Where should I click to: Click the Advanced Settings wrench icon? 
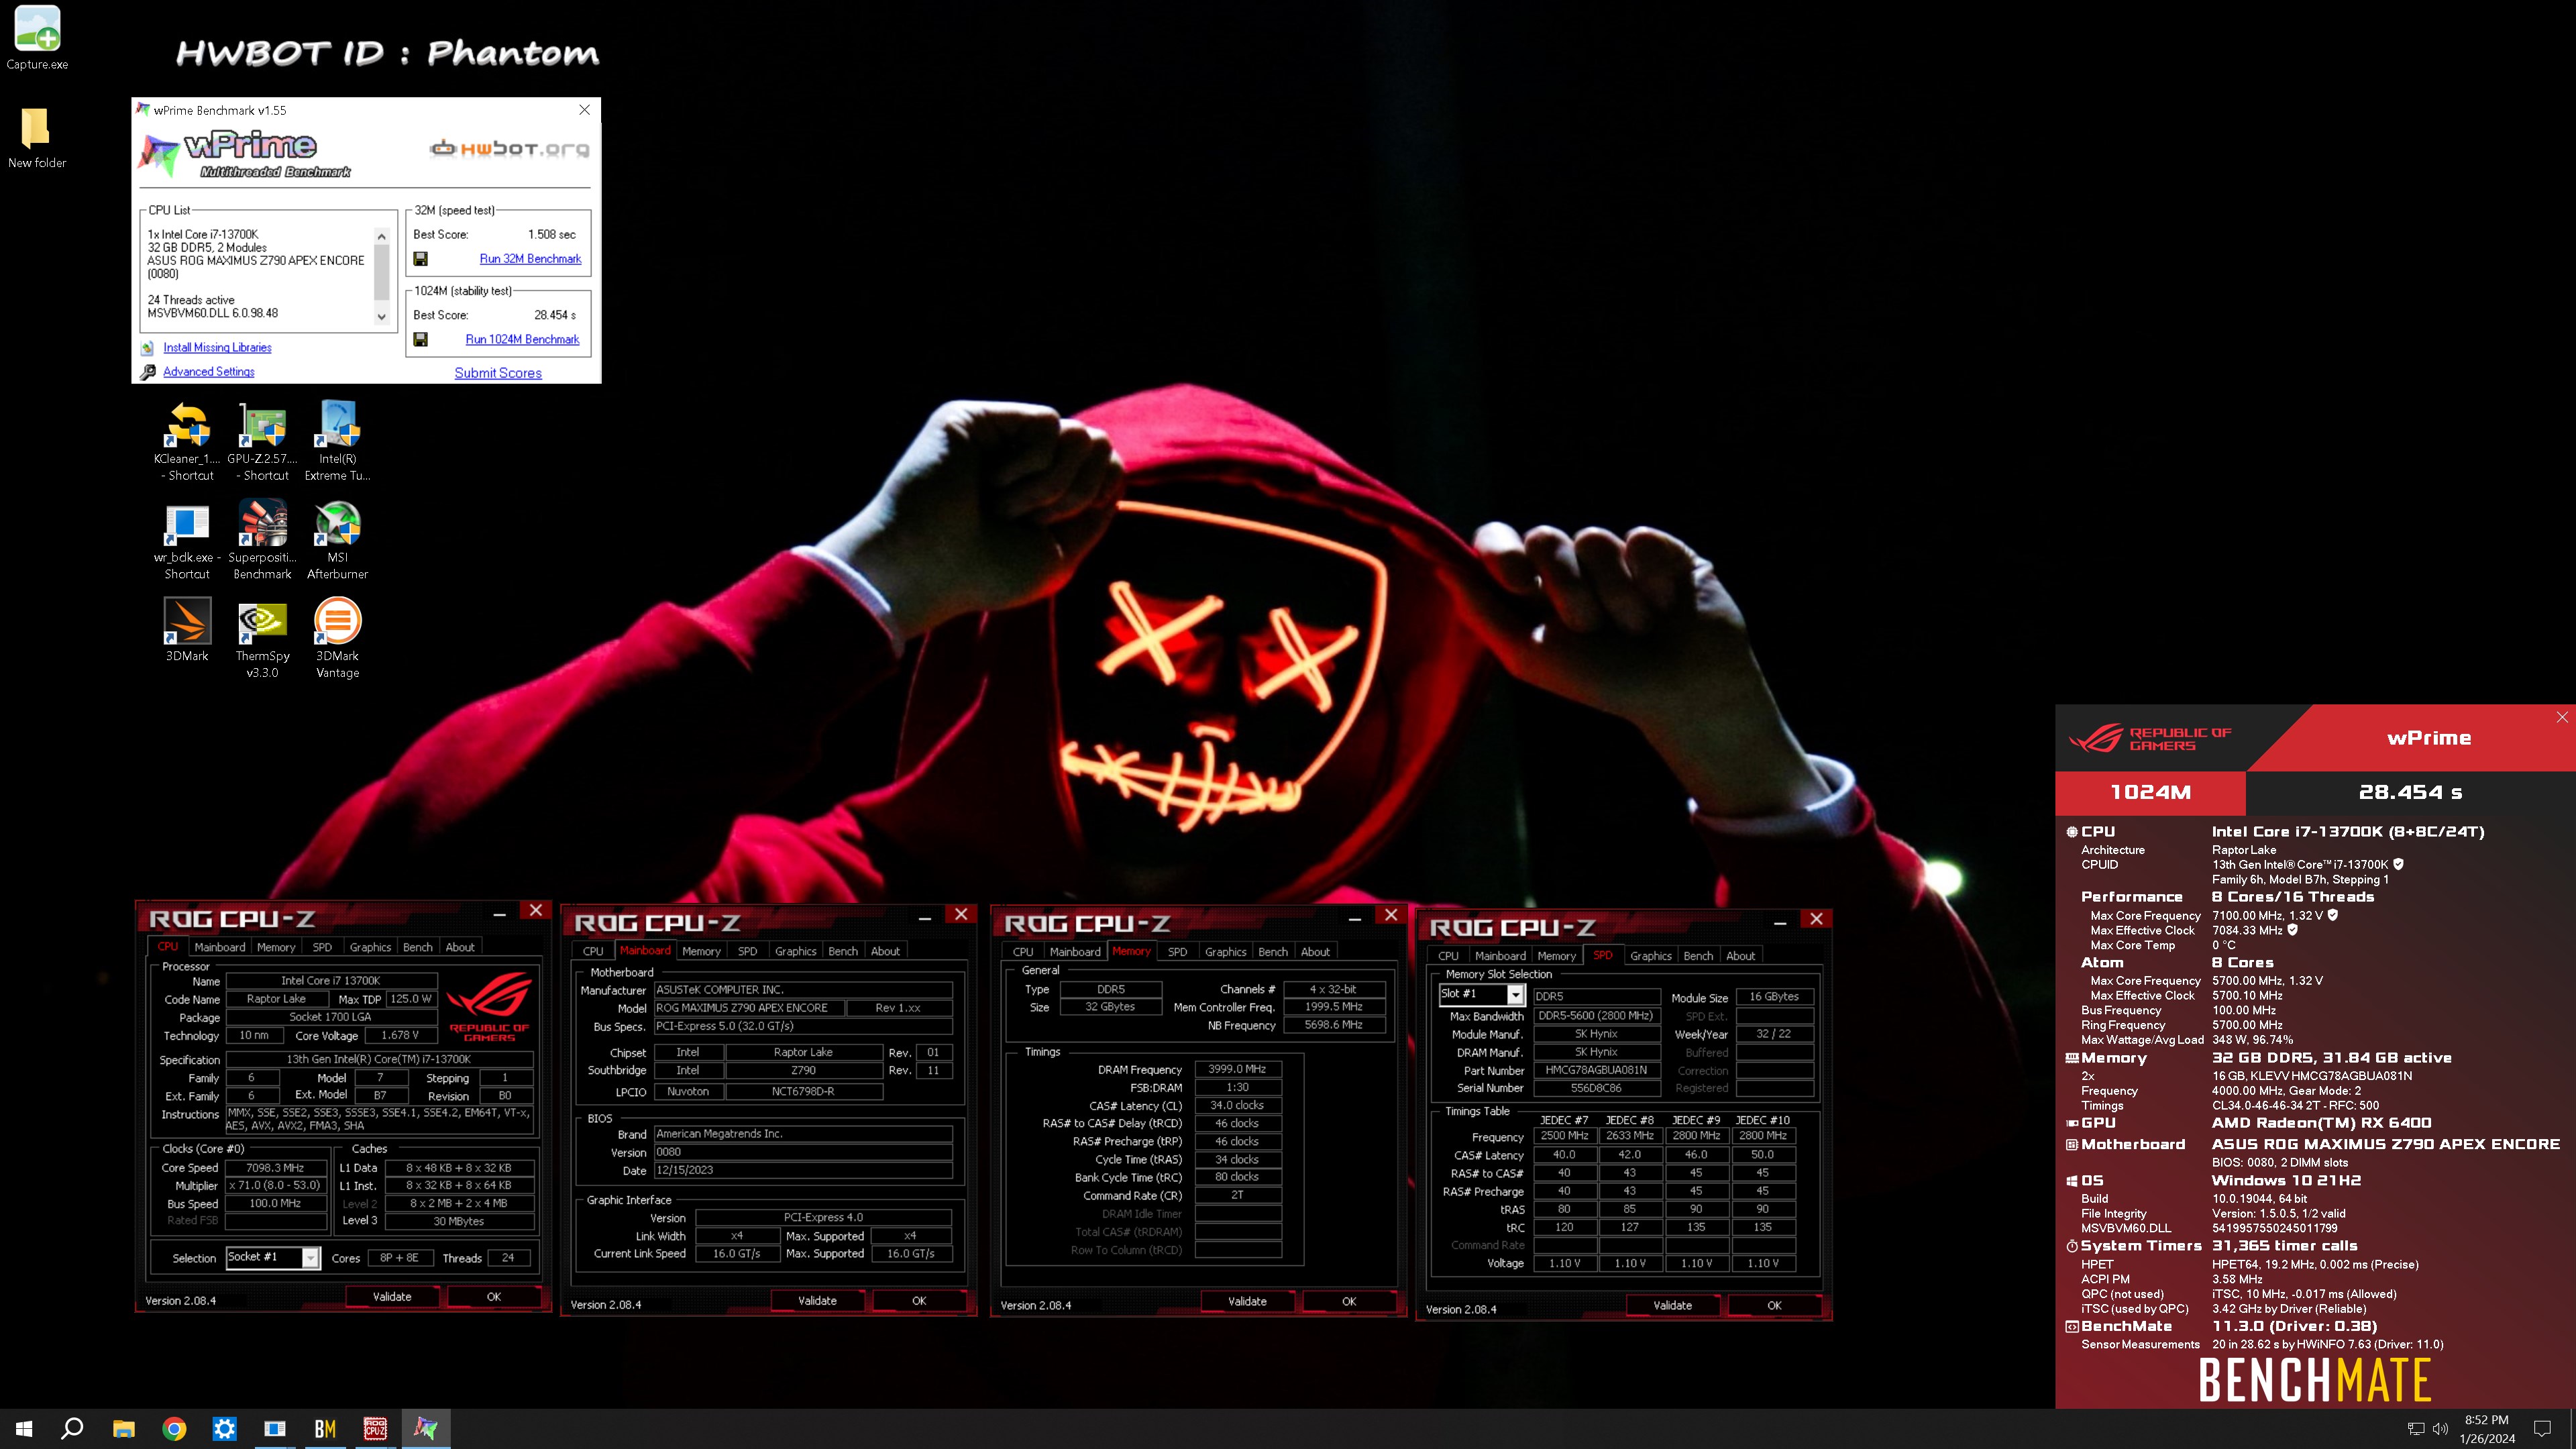point(148,372)
